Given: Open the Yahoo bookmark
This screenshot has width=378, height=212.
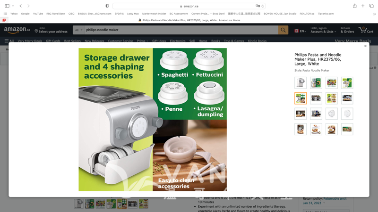Looking at the screenshot, I should pos(14,14).
